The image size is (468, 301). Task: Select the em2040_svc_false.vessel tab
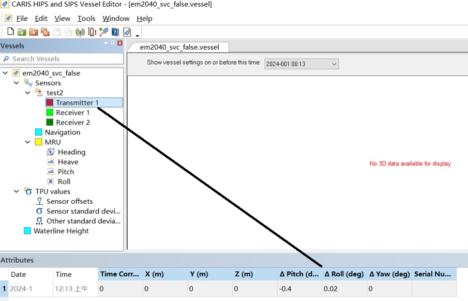[179, 47]
